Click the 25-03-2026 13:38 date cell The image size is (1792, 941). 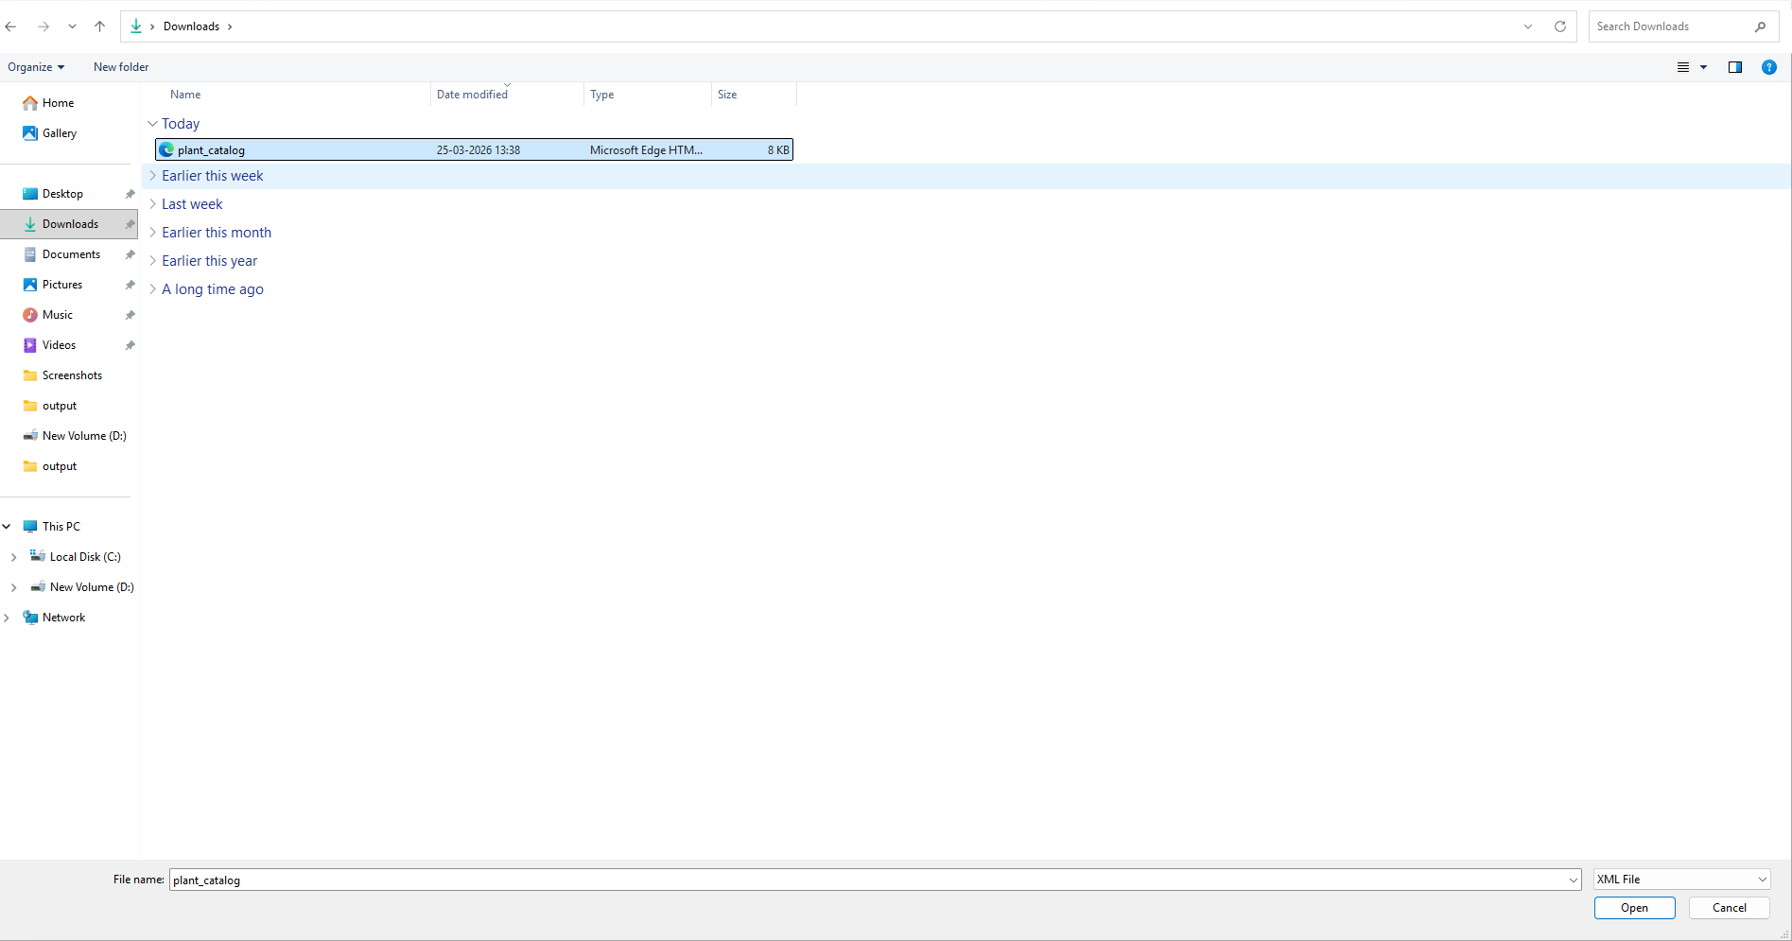click(x=478, y=150)
